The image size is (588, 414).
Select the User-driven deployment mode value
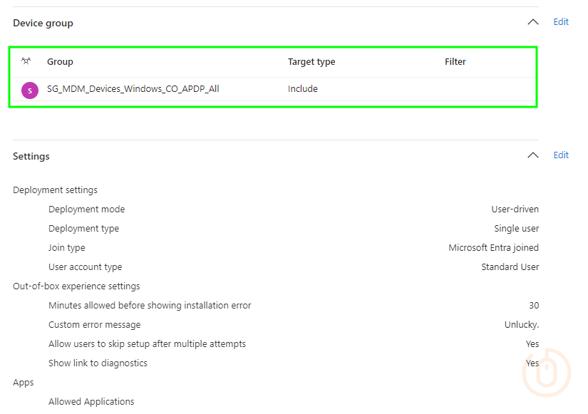click(515, 209)
